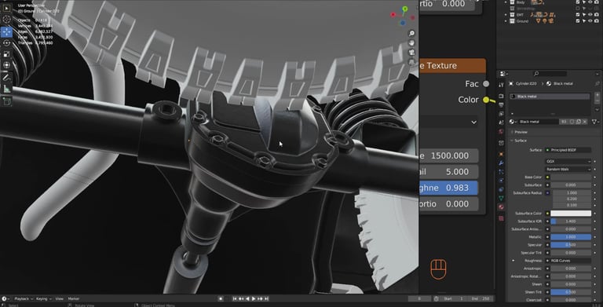The height and width of the screenshot is (307, 603).
Task: Open the Object properties tab (orange square)
Action: point(501,154)
